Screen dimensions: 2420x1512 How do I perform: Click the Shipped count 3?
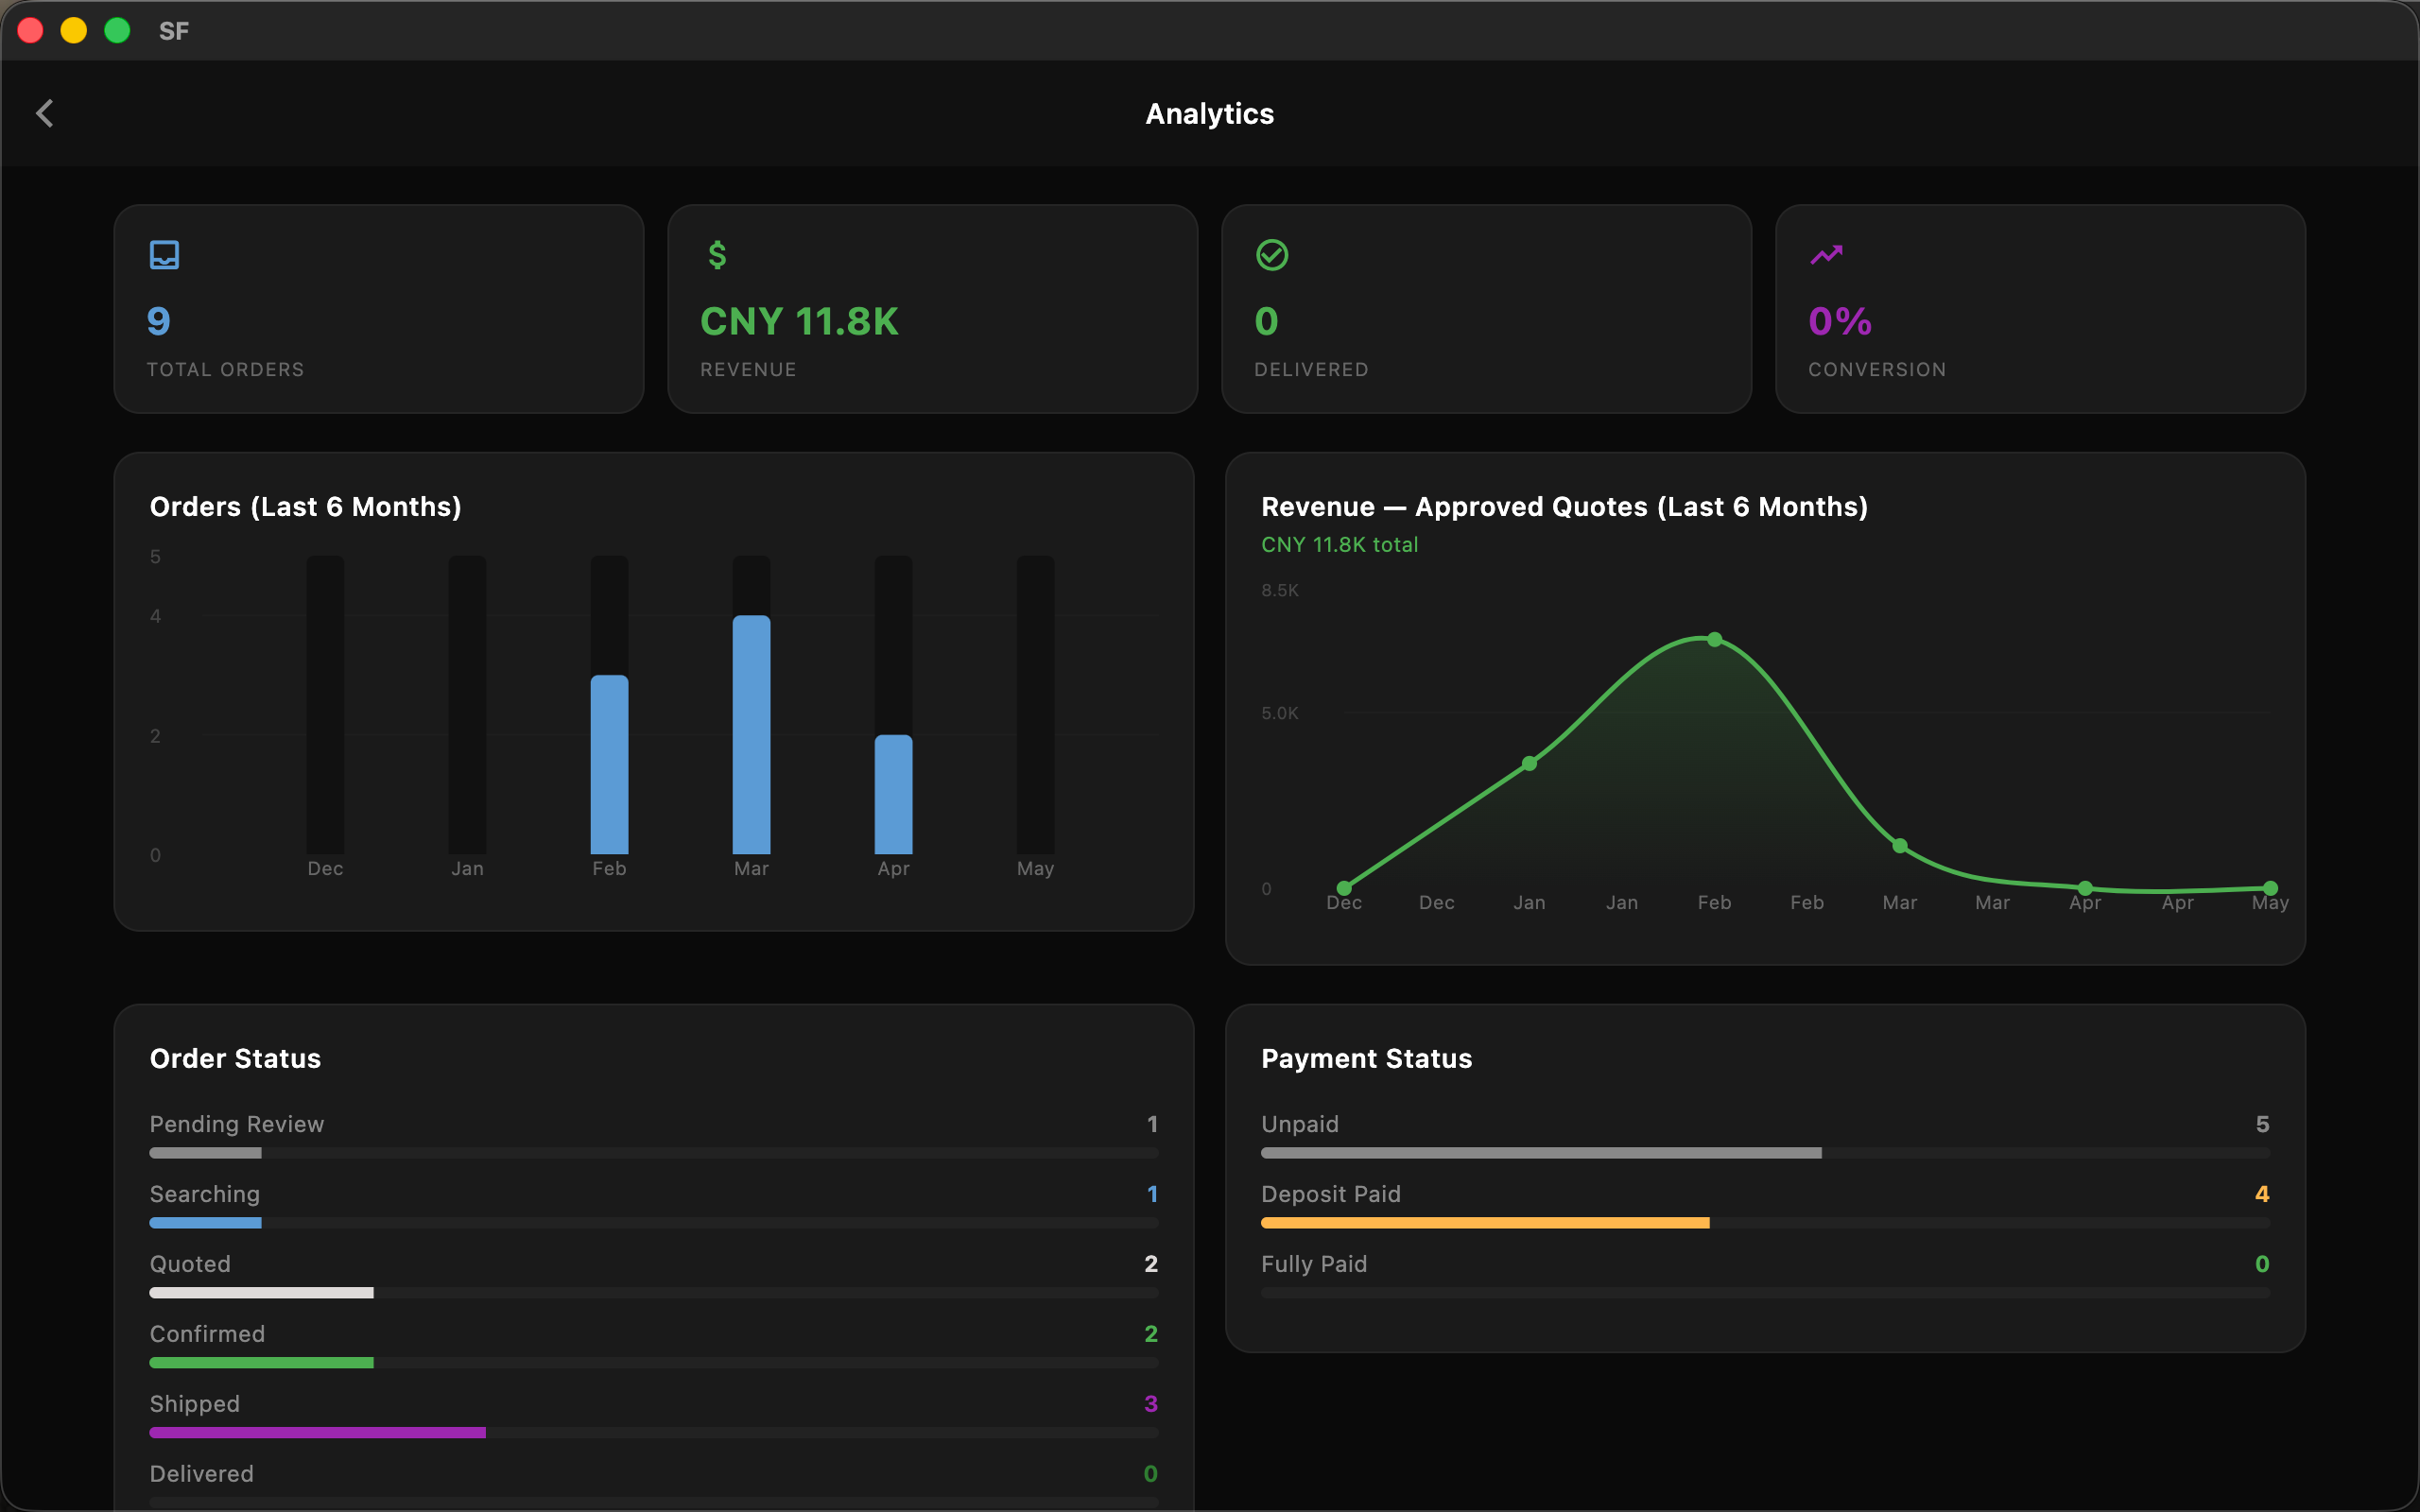1151,1404
